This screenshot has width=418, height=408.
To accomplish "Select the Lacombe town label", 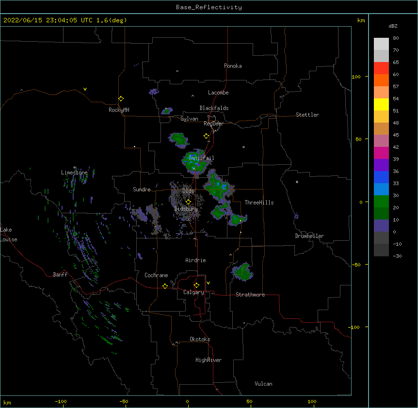I will tap(218, 93).
